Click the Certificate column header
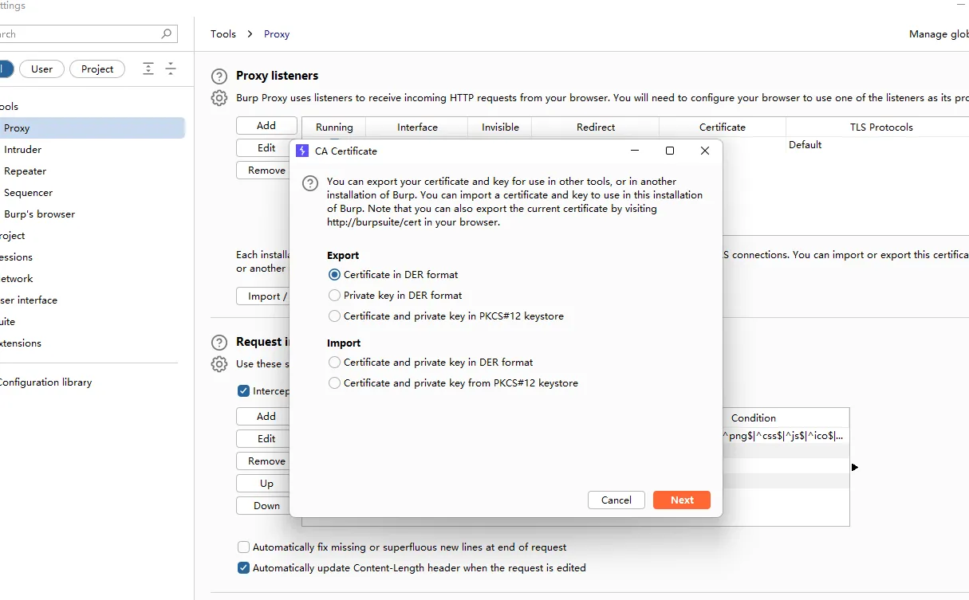The height and width of the screenshot is (600, 969). pos(723,127)
